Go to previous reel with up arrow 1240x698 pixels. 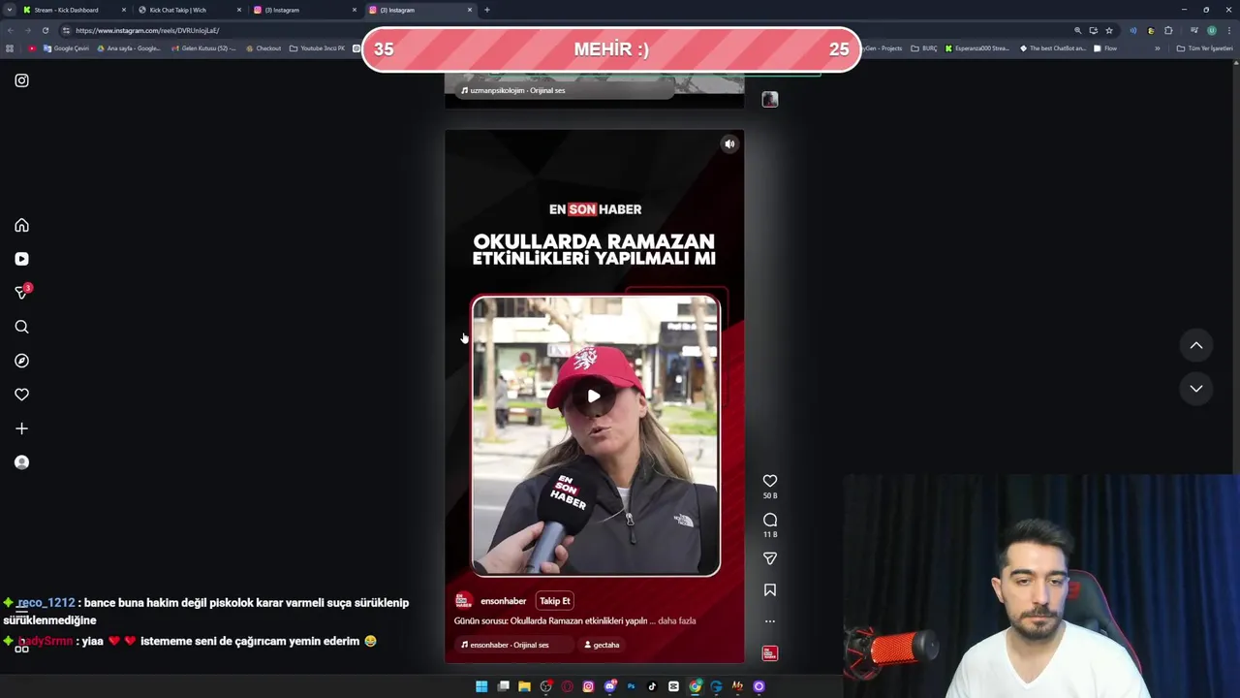click(1196, 345)
